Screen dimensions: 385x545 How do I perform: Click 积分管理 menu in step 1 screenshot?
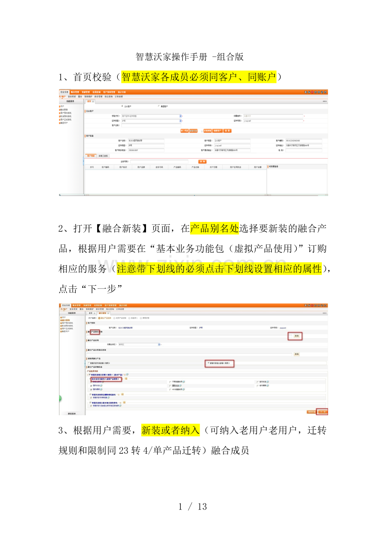(98, 97)
